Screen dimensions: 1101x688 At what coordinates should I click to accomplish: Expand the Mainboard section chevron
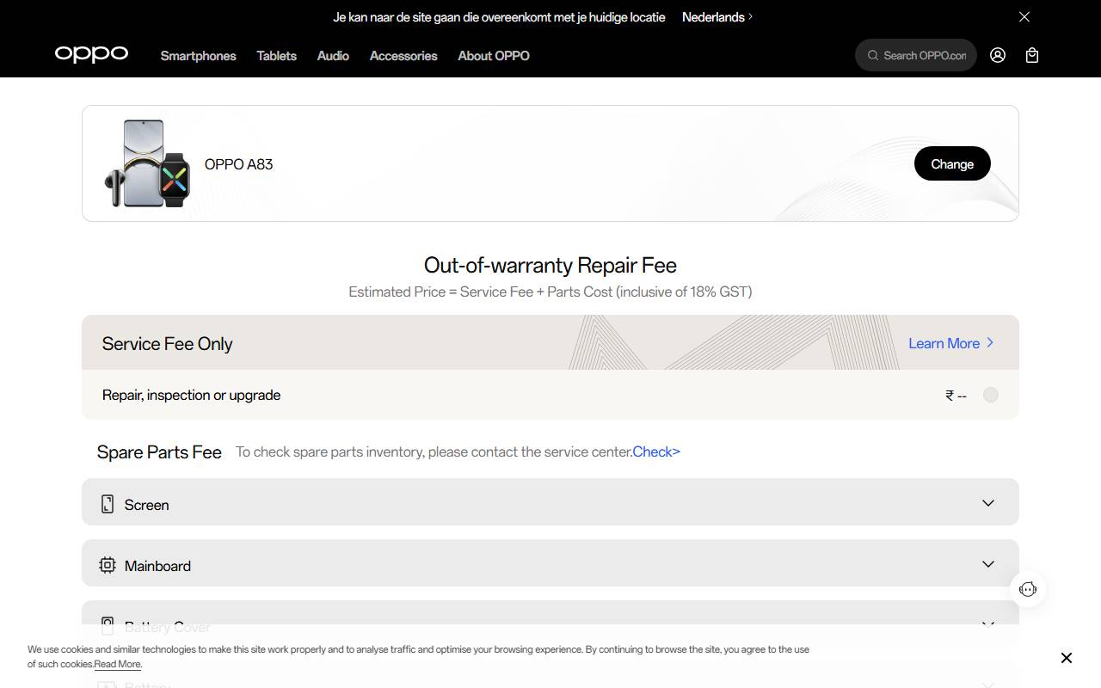988,564
